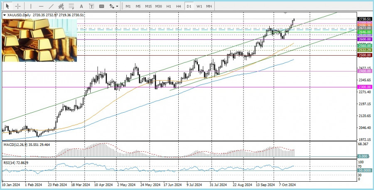Choose the equidistant channel tool
This screenshot has height=190, width=374.
61,7
